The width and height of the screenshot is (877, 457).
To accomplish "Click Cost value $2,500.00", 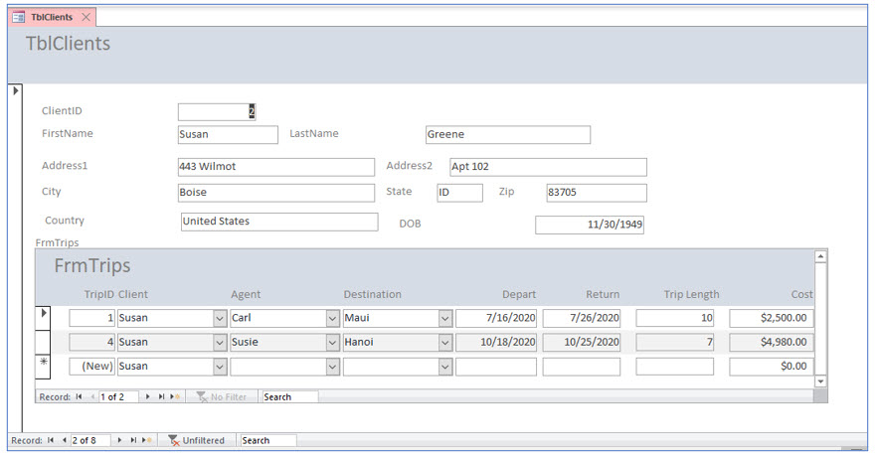I will (772, 319).
